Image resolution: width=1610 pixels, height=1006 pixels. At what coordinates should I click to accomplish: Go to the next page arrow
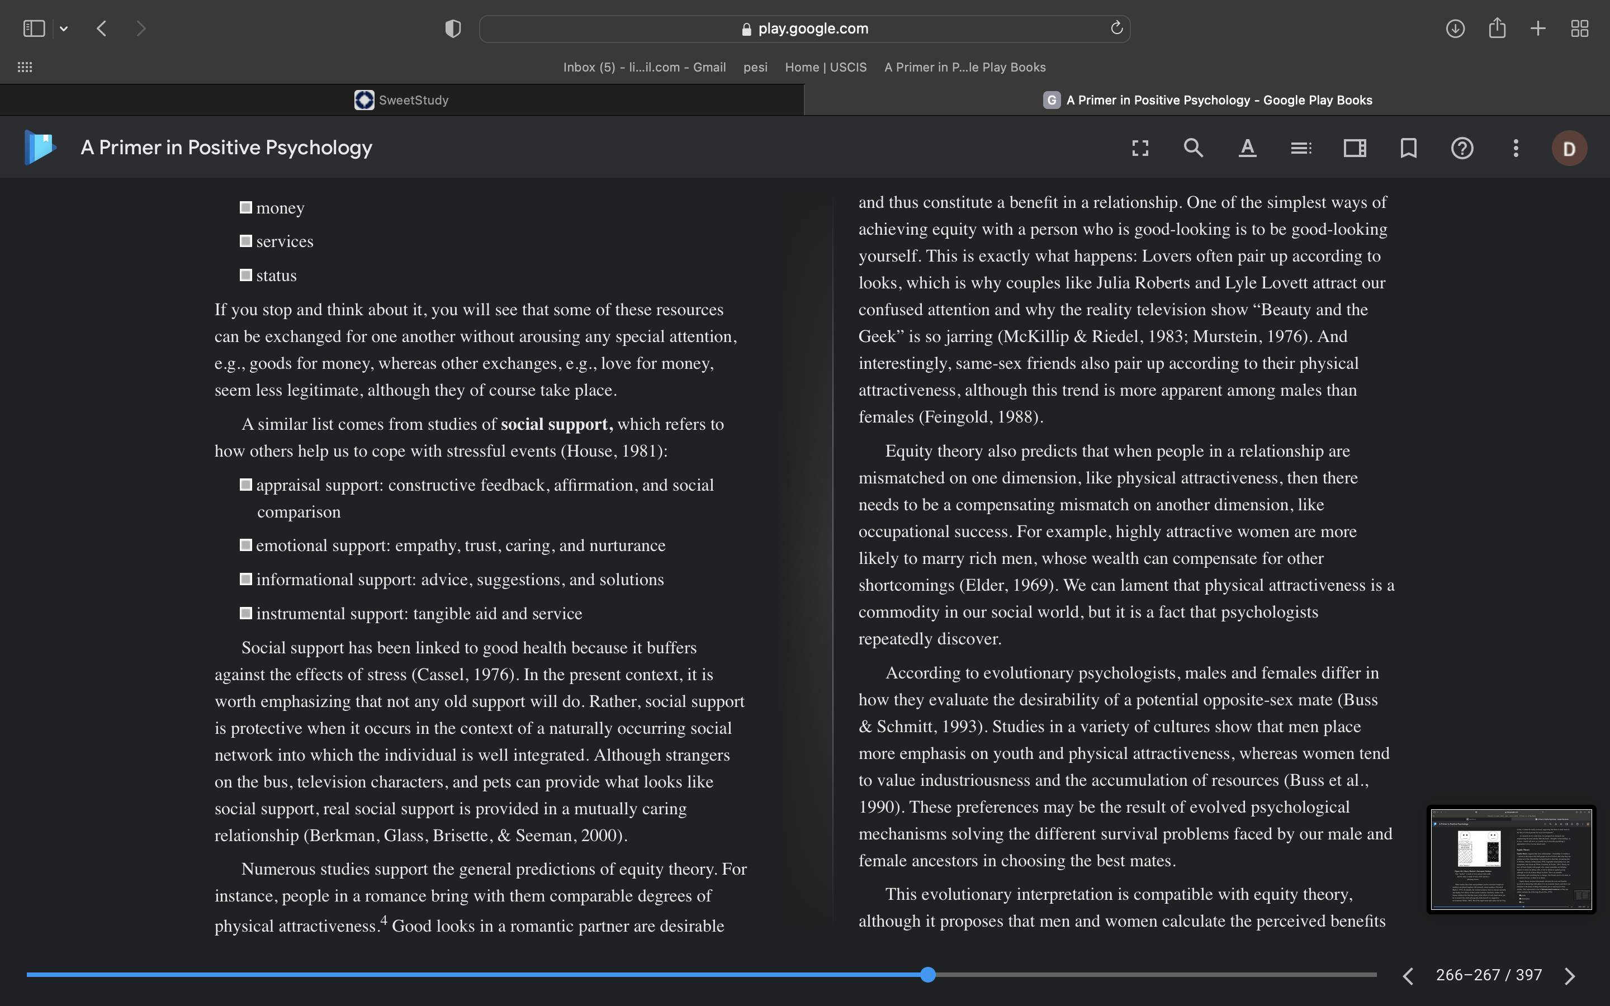pyautogui.click(x=1570, y=975)
